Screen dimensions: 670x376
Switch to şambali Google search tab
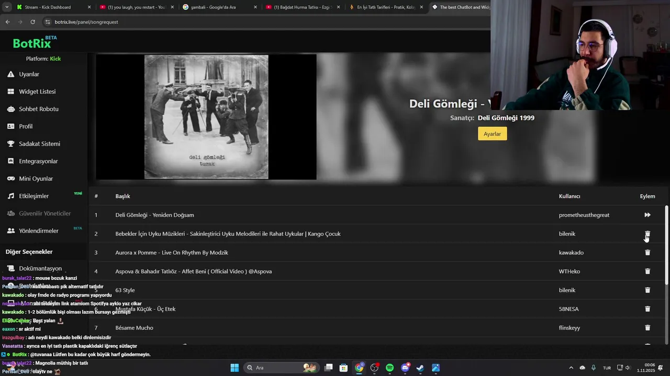pyautogui.click(x=220, y=7)
